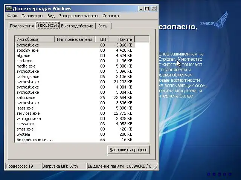
Task: Sort by the Память column header
Action: point(121,39)
